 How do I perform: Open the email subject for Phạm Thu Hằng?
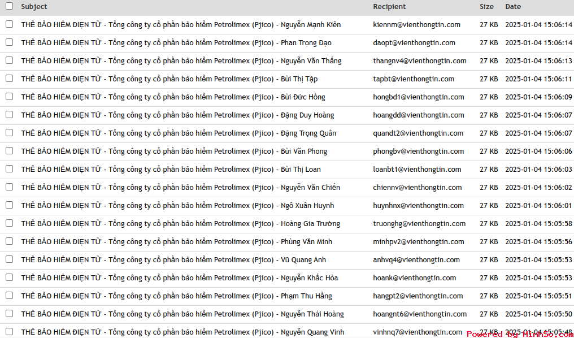tap(176, 296)
